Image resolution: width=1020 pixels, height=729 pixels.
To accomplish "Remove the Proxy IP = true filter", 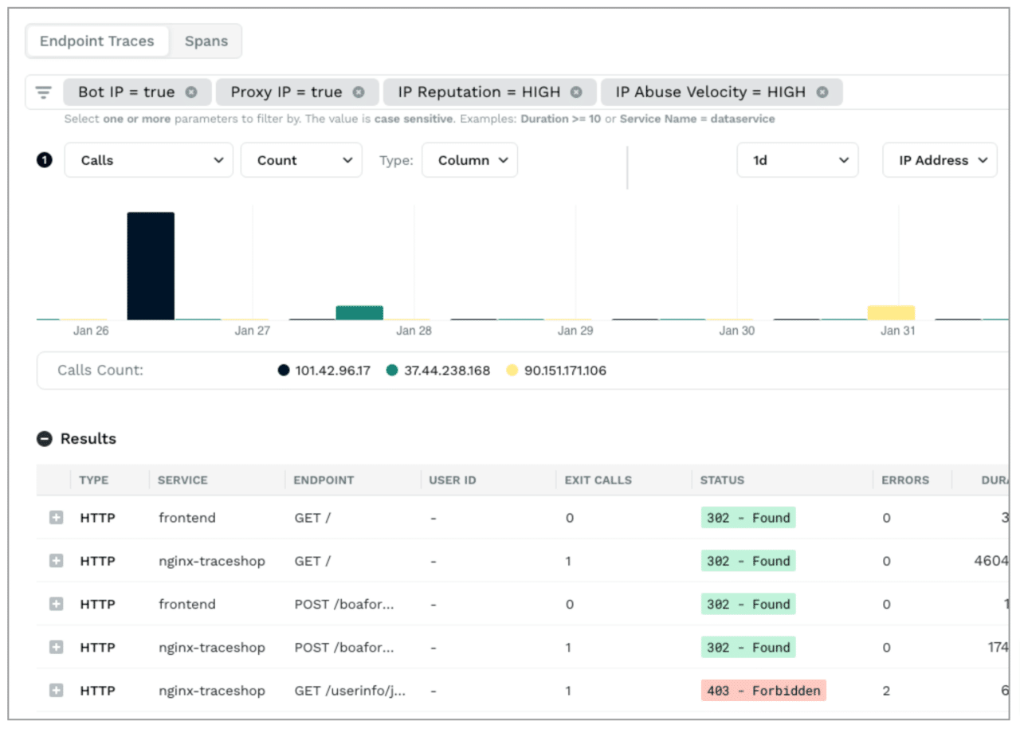I will (359, 92).
